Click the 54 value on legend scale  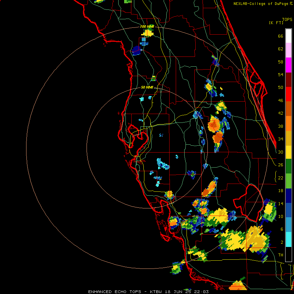(281, 74)
